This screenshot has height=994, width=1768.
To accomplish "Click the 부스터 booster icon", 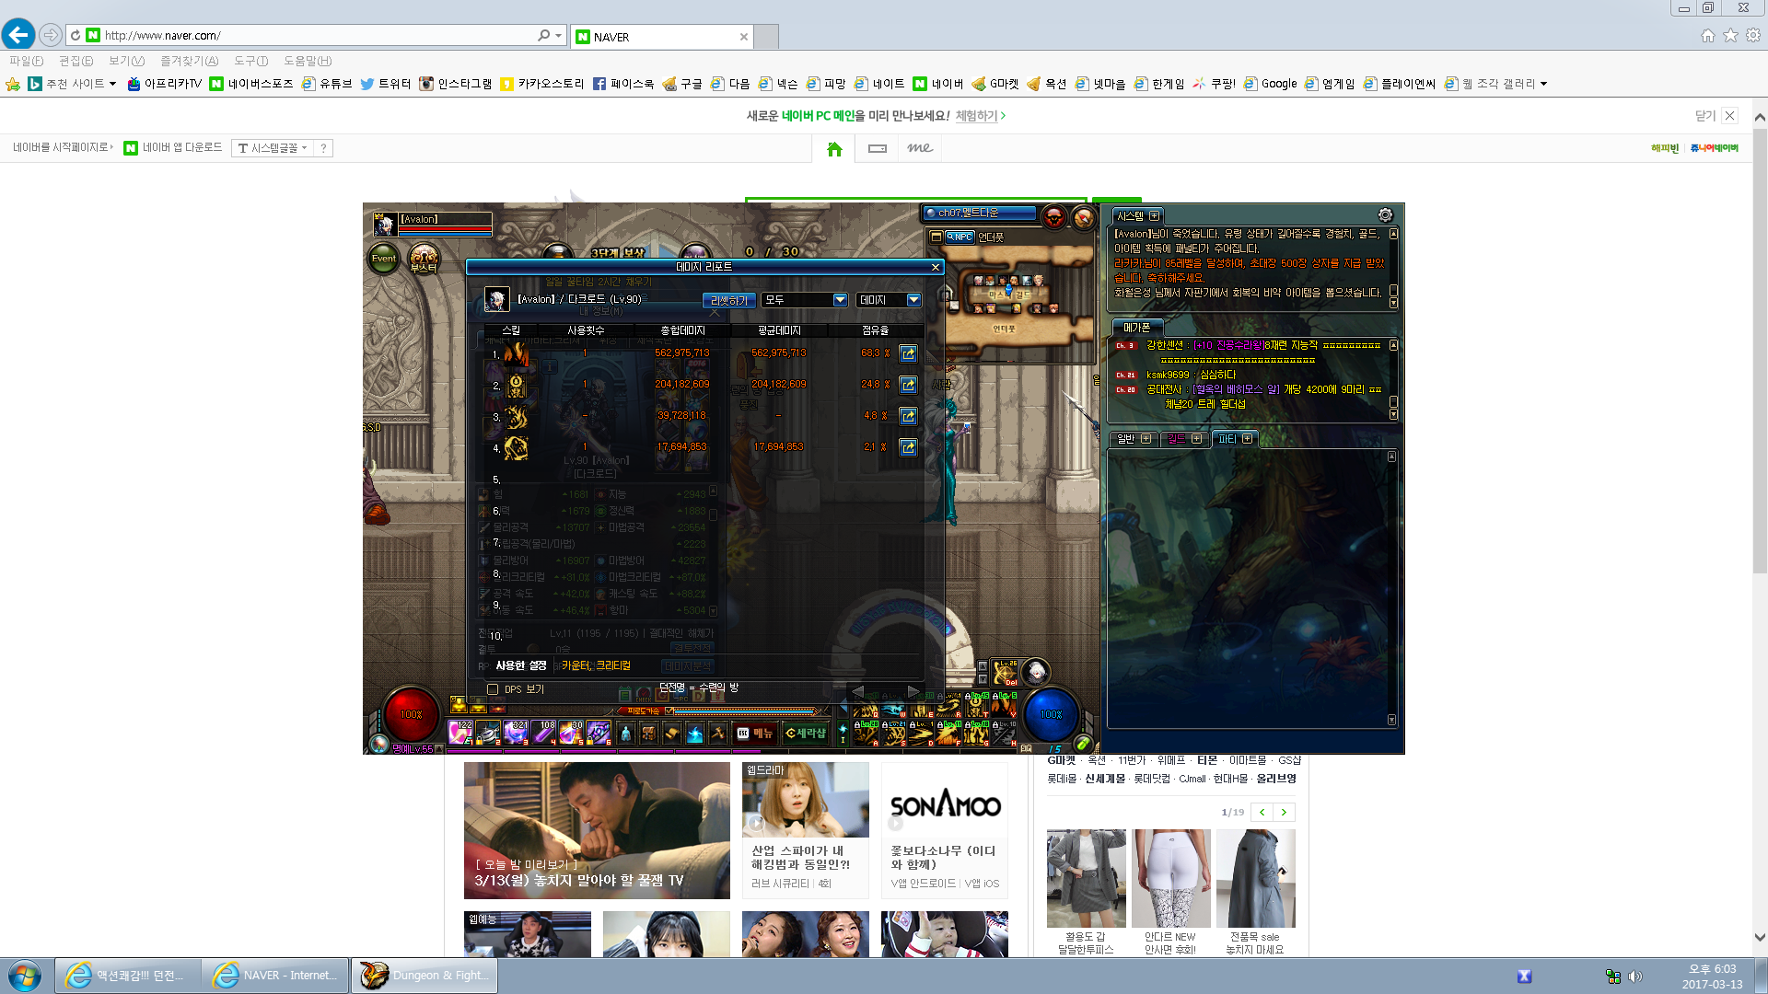I will (x=424, y=260).
